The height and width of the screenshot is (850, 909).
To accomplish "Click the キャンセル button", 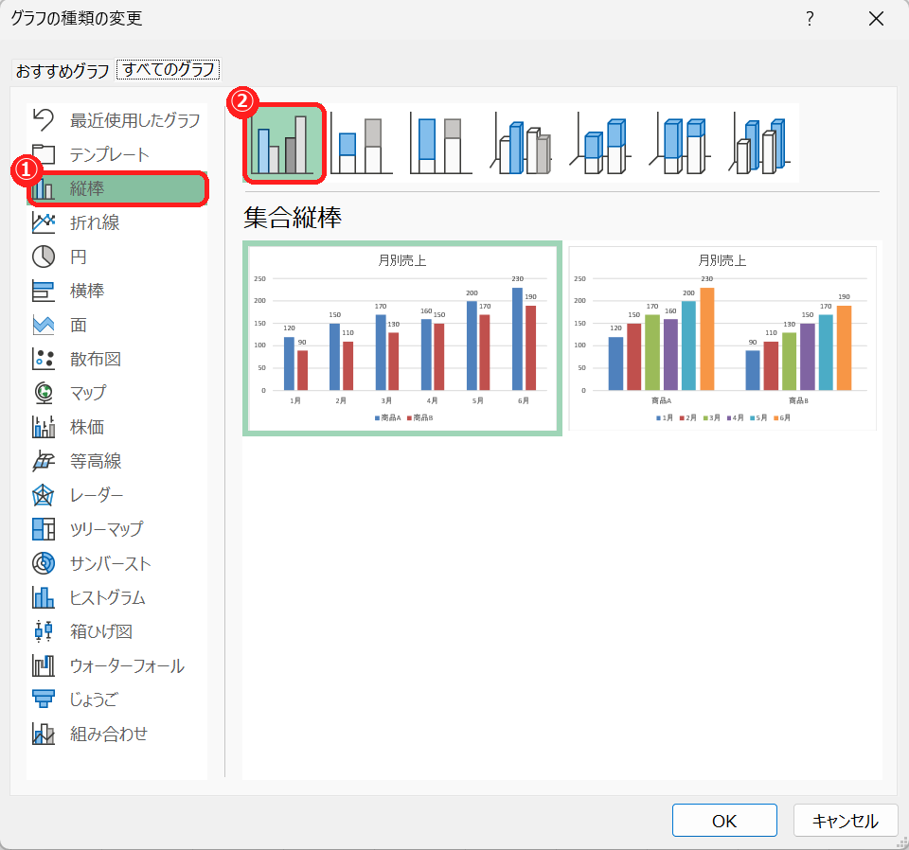I will (846, 821).
